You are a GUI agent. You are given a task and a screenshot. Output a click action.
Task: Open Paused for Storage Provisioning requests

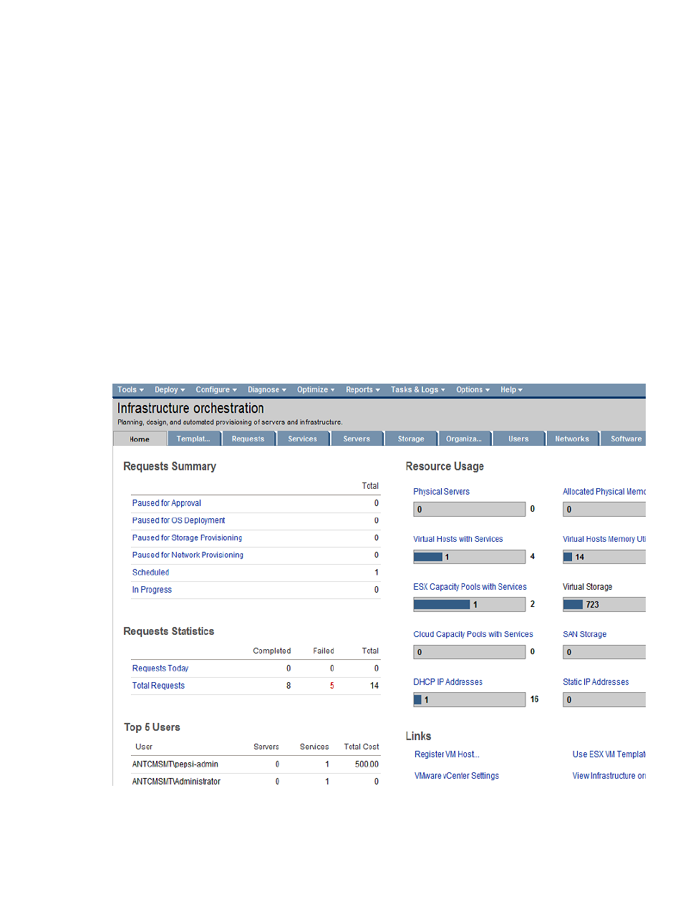[x=188, y=538]
